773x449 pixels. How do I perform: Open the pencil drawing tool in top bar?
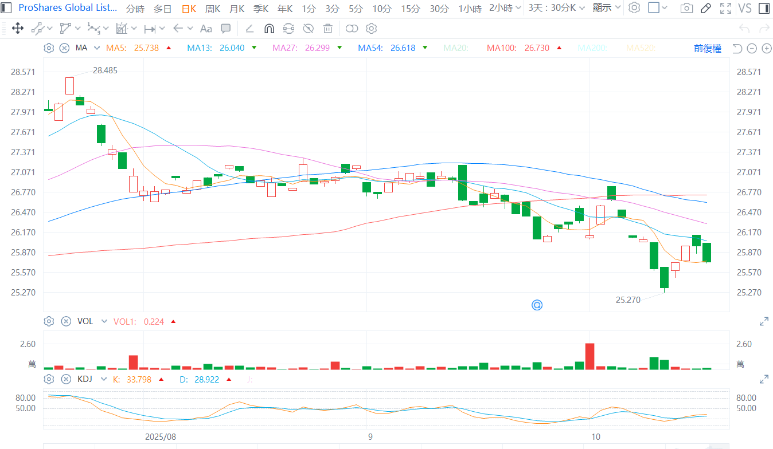[706, 8]
